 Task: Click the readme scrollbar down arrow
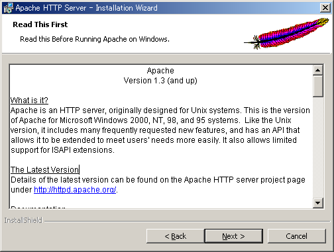(318, 202)
